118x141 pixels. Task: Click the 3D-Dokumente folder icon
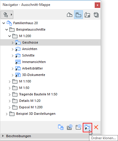(18, 75)
